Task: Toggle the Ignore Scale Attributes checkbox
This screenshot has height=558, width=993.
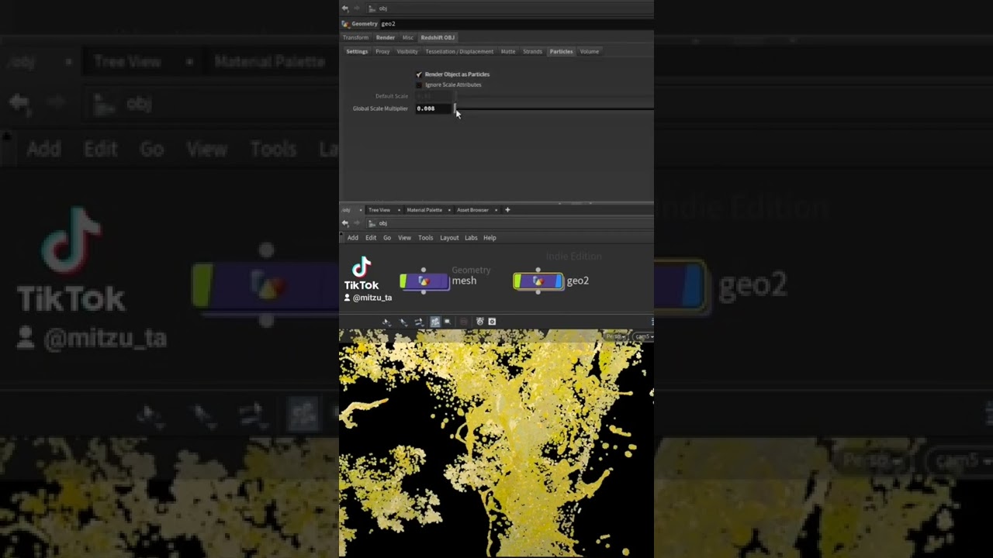Action: [419, 84]
